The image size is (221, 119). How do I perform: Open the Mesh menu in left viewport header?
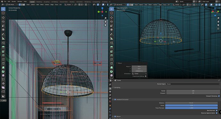[42, 5]
